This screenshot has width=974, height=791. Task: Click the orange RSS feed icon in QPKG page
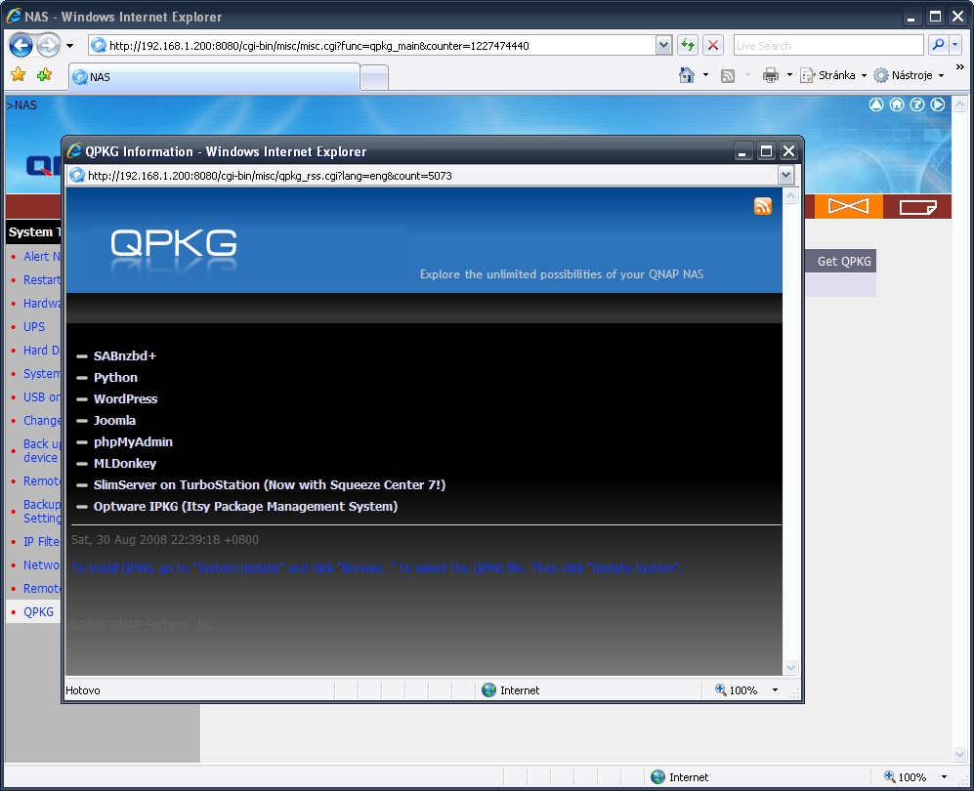click(x=763, y=205)
